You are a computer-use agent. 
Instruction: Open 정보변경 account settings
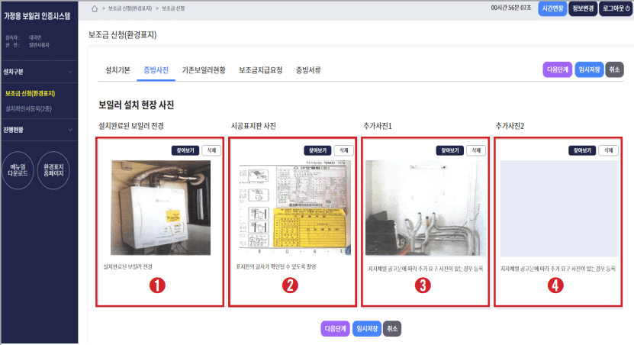tap(583, 8)
